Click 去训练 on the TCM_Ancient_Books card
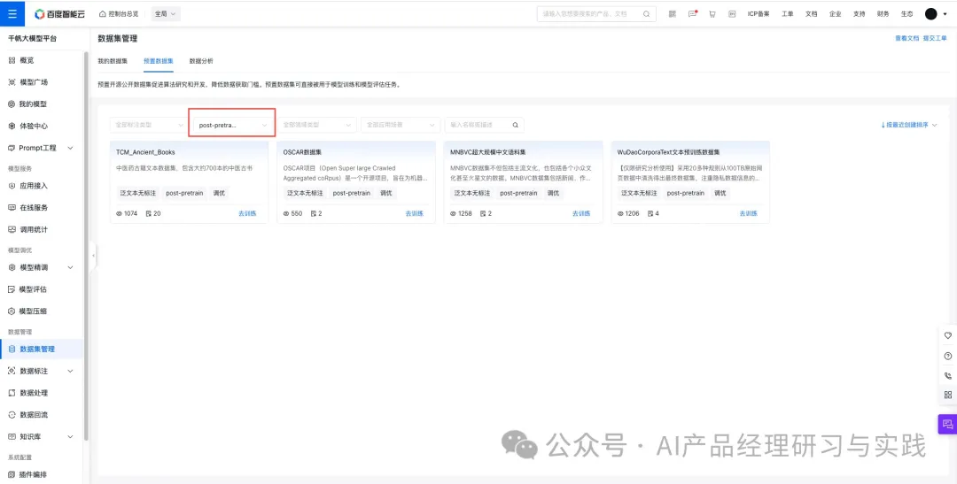The height and width of the screenshot is (484, 957). click(247, 213)
